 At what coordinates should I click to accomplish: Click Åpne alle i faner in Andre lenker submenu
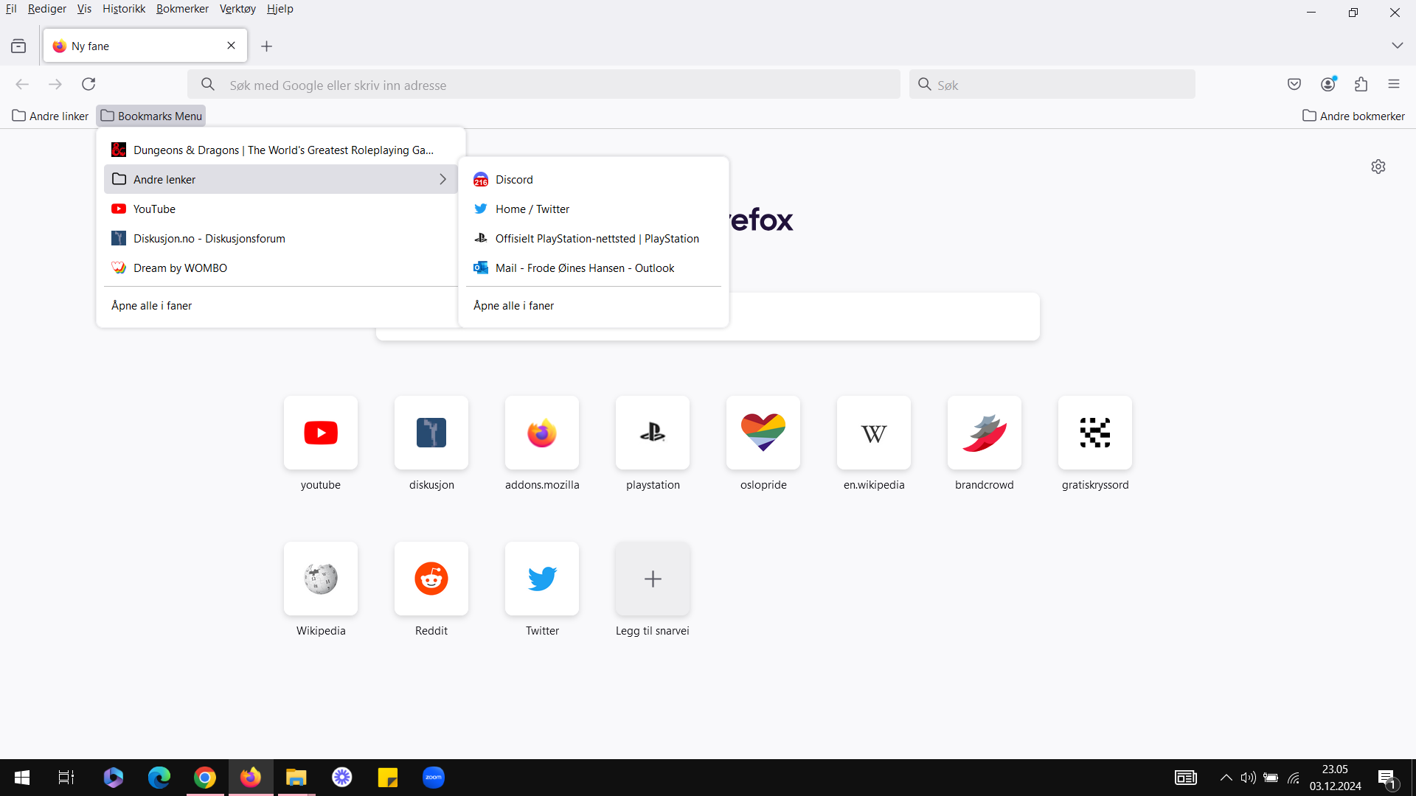click(x=594, y=305)
